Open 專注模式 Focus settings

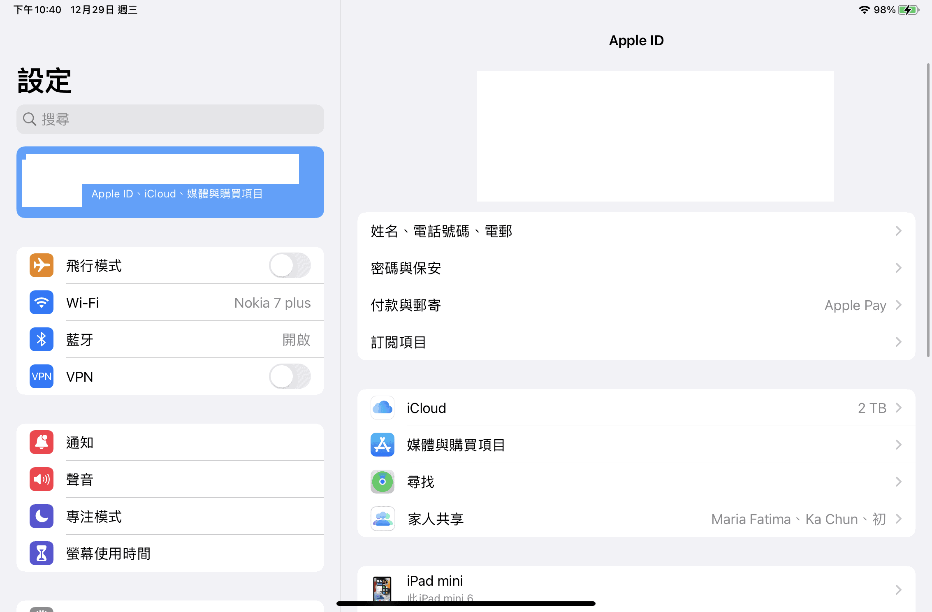click(170, 516)
